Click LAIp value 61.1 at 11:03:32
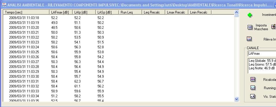Viewport: 276px width, 107px height. pyautogui.click(x=78, y=86)
